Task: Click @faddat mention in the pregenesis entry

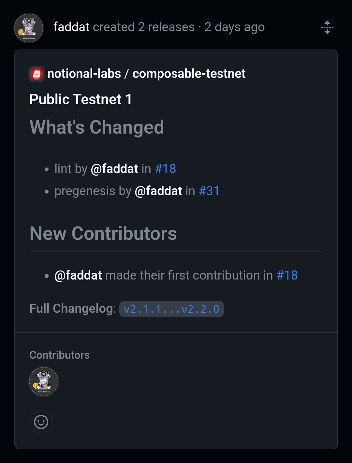Action: pos(158,191)
